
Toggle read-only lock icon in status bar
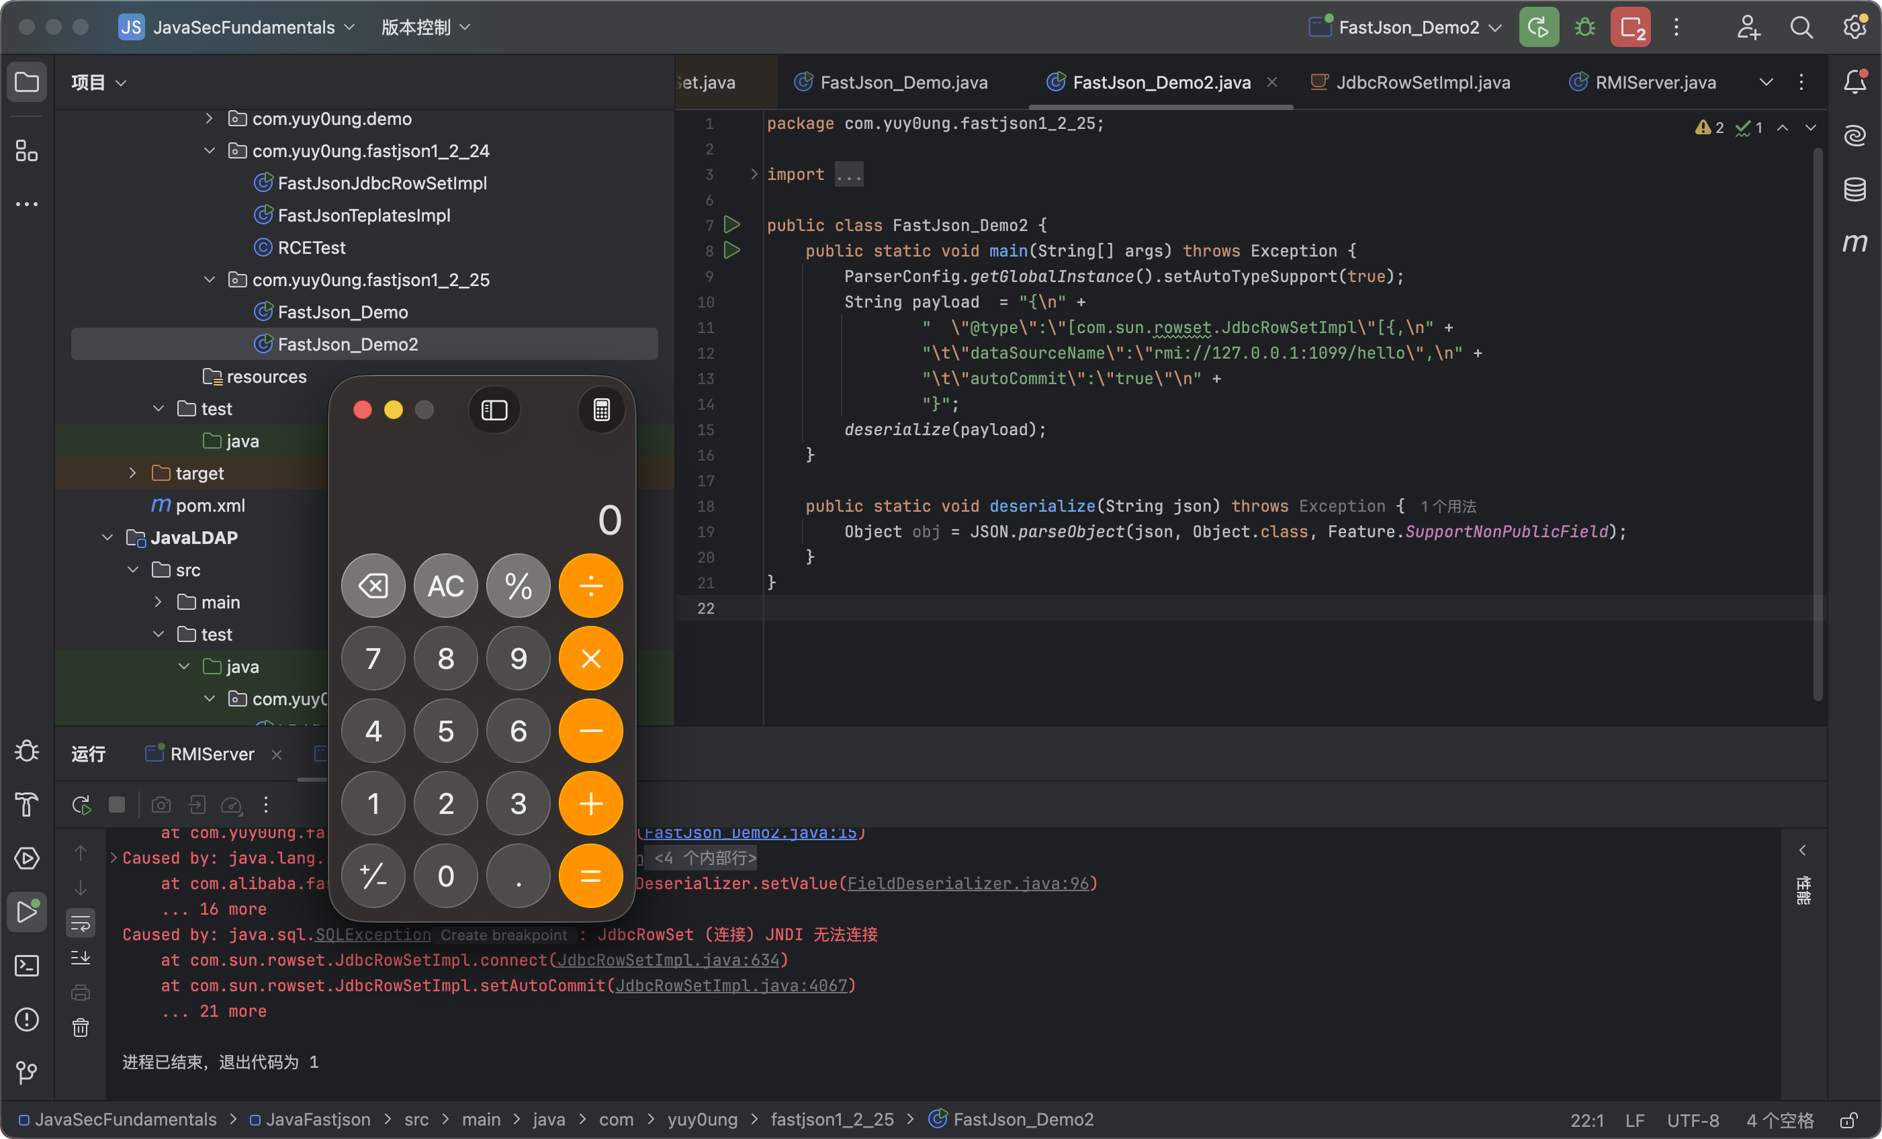coord(1849,1120)
